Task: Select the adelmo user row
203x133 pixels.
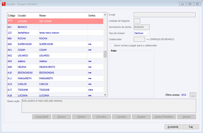Action: [x=55, y=61]
